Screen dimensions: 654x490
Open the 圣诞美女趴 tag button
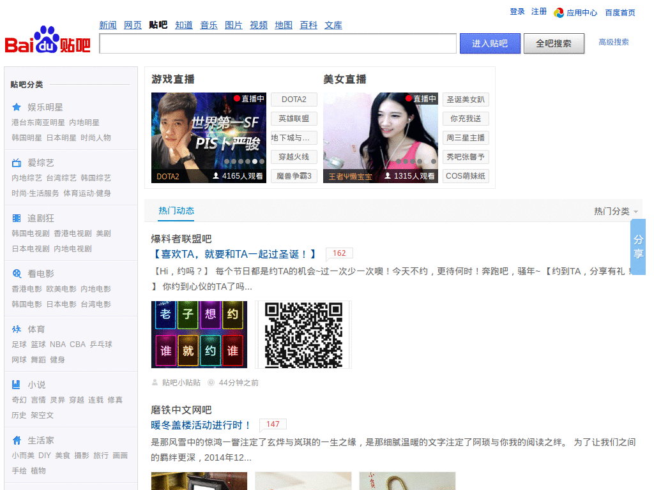coord(466,100)
